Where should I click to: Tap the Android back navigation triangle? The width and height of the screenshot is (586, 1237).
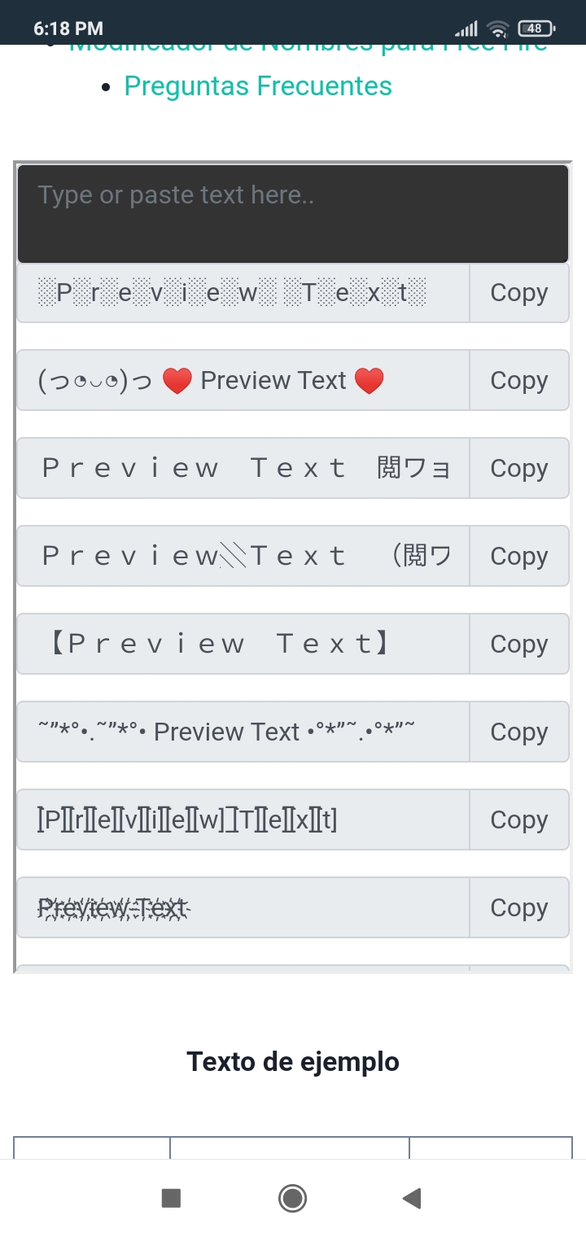[x=412, y=1198]
